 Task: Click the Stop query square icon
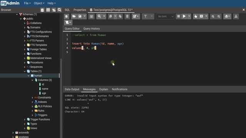[178, 16]
